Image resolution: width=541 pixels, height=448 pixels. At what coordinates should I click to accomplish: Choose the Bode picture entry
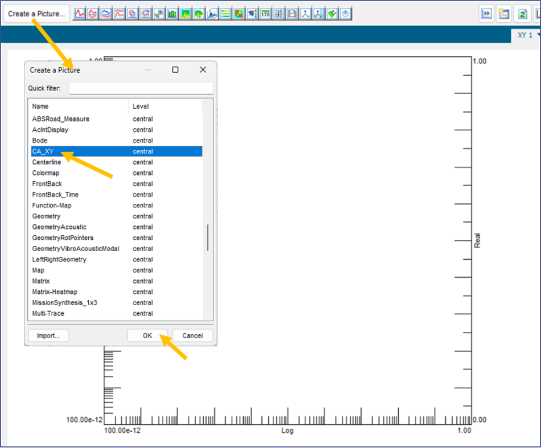(117, 141)
